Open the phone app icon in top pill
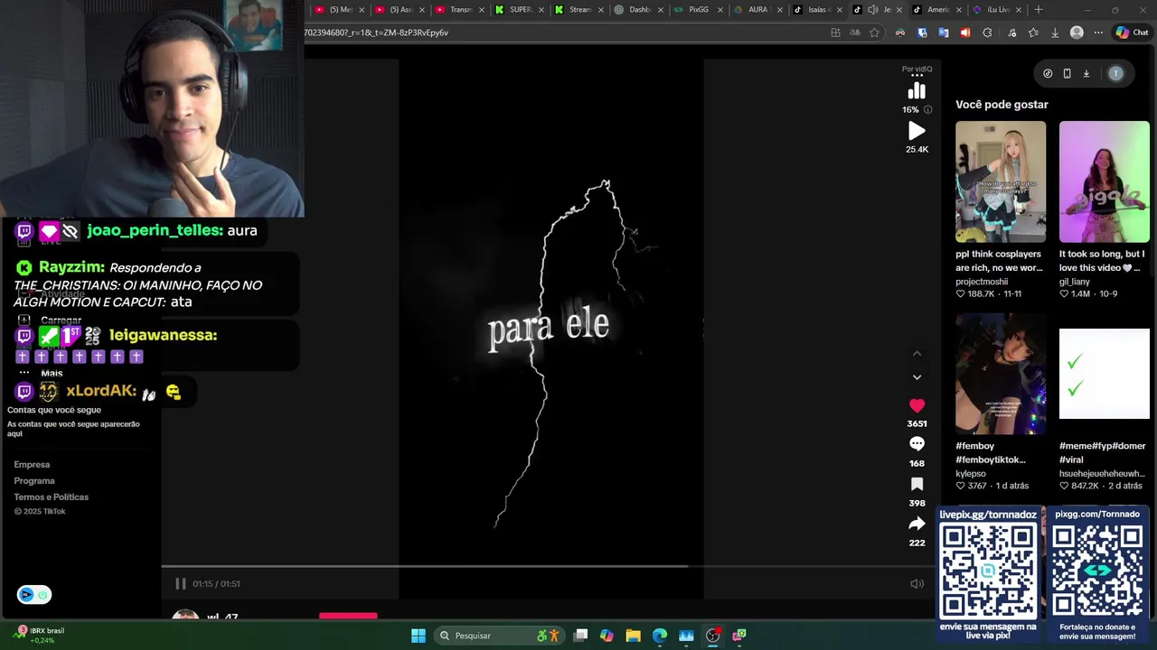Image resolution: width=1157 pixels, height=650 pixels. coord(1067,74)
